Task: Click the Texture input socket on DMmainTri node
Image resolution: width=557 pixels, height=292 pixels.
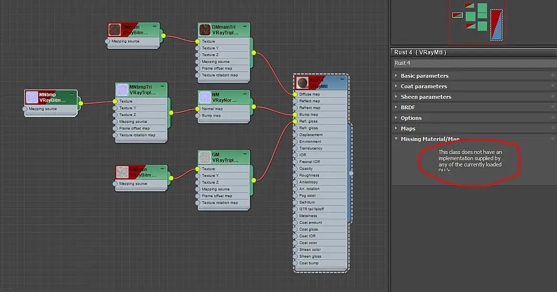Action: point(197,42)
